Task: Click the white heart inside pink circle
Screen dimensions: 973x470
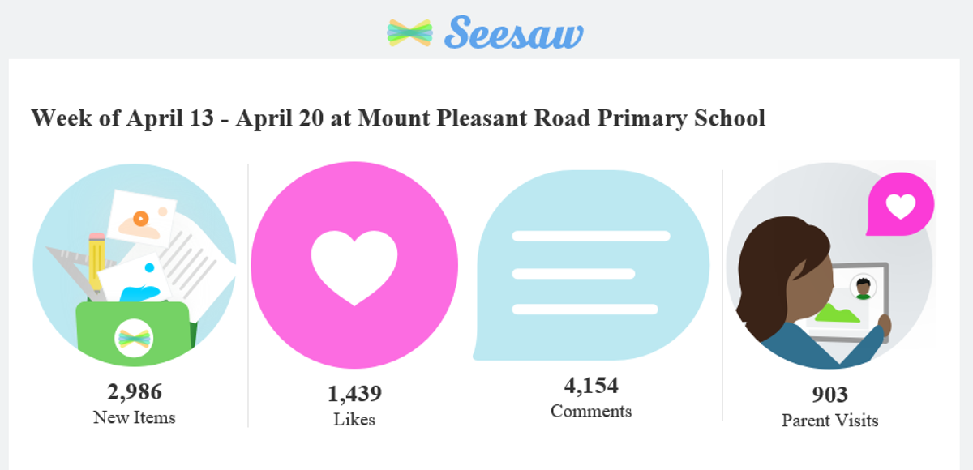Action: [x=354, y=267]
